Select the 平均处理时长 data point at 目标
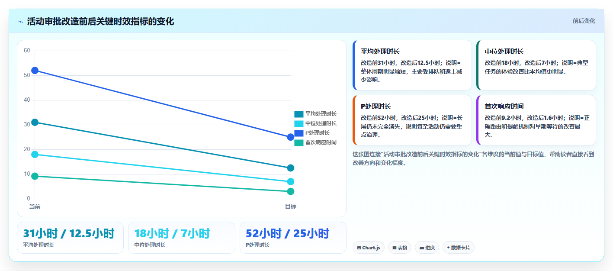Viewport: 613px width, 271px height. click(x=291, y=168)
